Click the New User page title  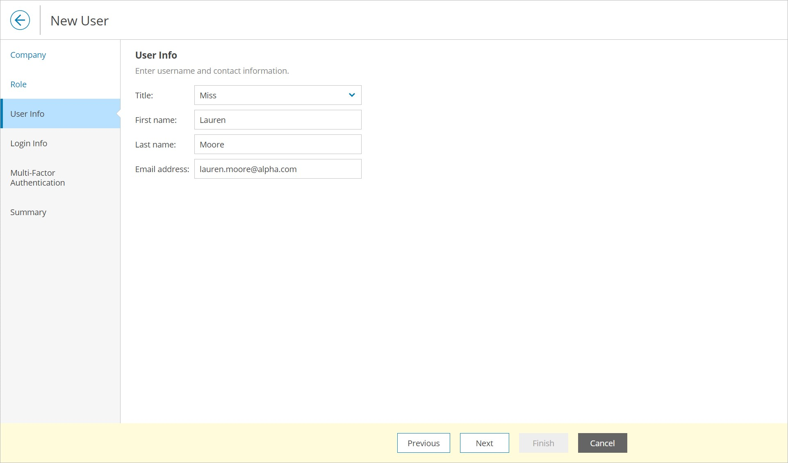[x=80, y=21]
